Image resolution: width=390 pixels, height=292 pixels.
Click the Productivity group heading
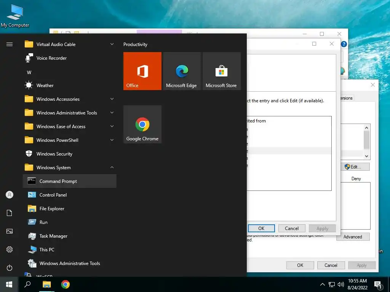135,44
